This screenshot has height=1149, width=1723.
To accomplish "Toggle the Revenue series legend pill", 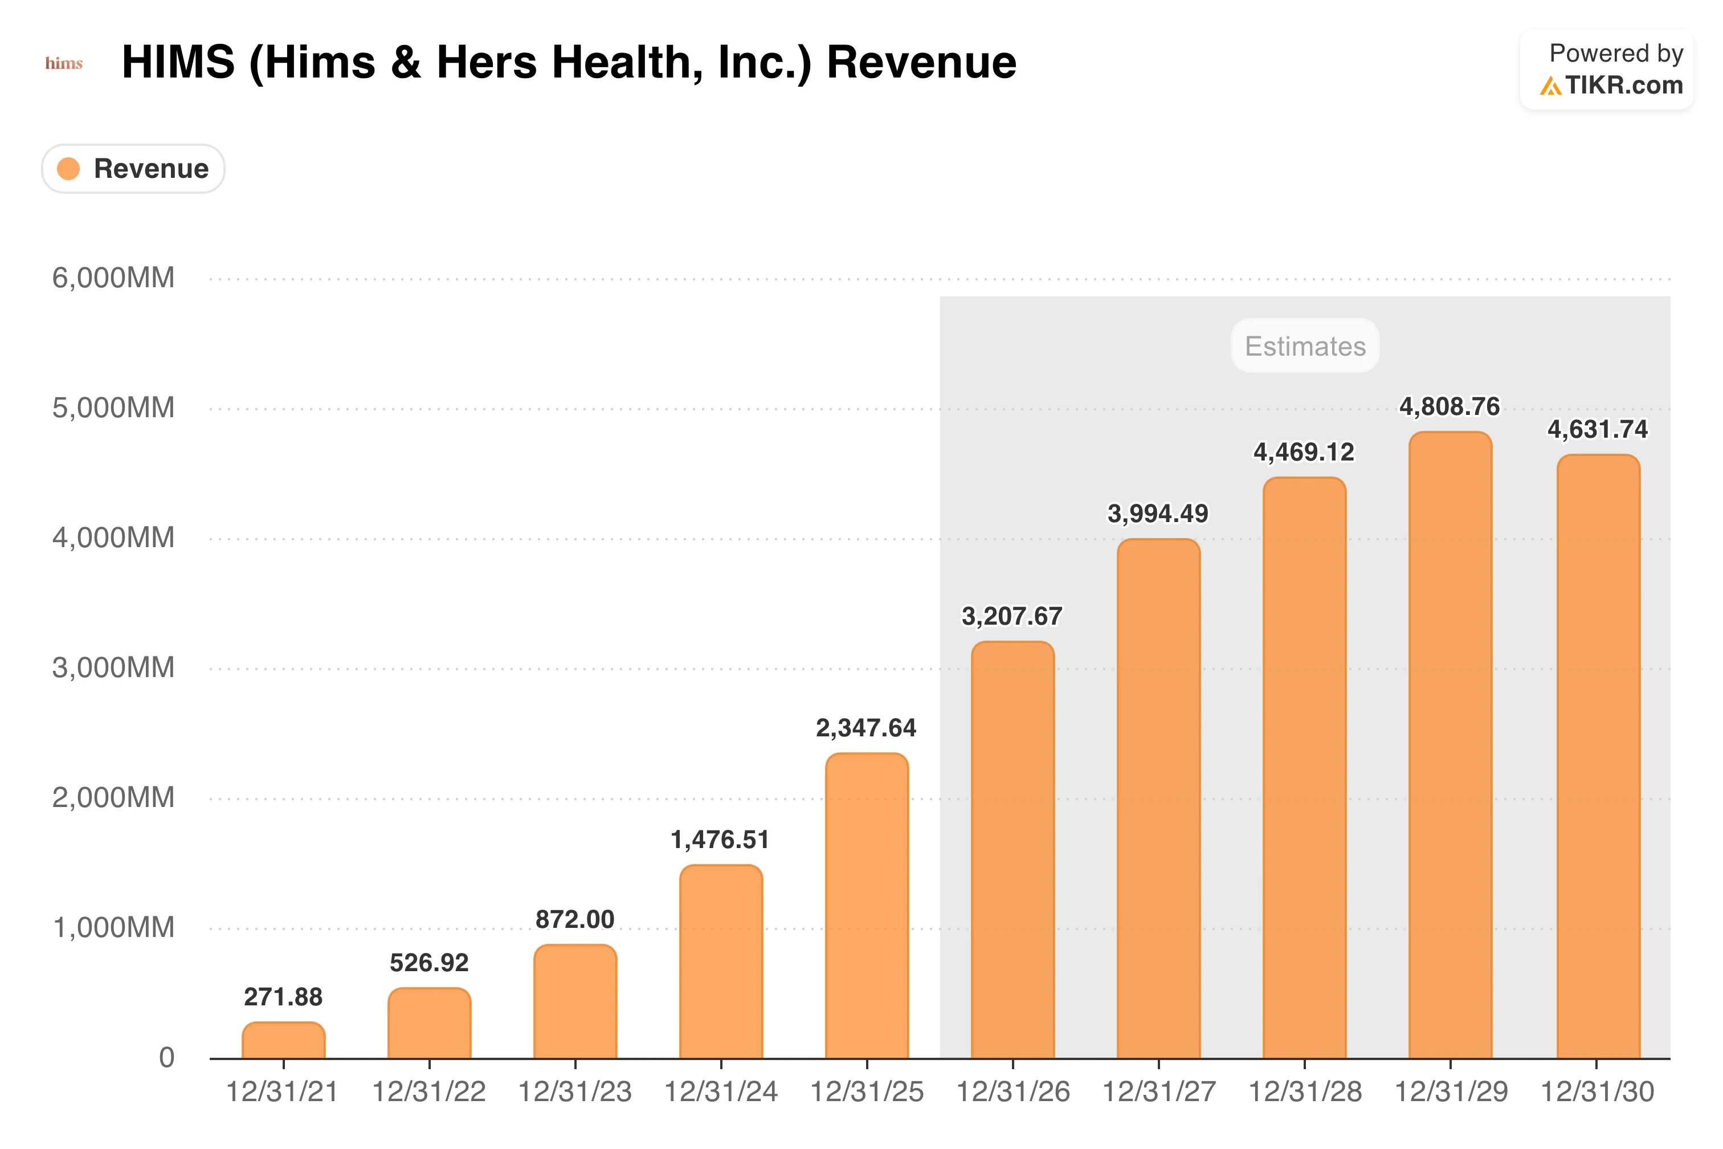I will 133,169.
